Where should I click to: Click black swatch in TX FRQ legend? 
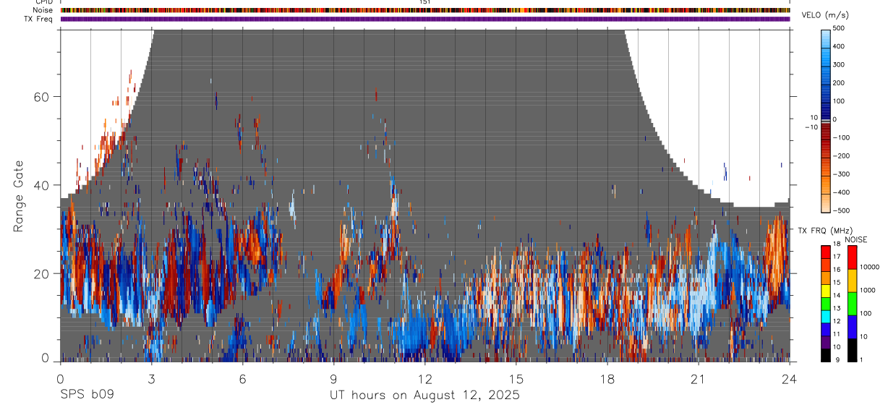tap(826, 355)
